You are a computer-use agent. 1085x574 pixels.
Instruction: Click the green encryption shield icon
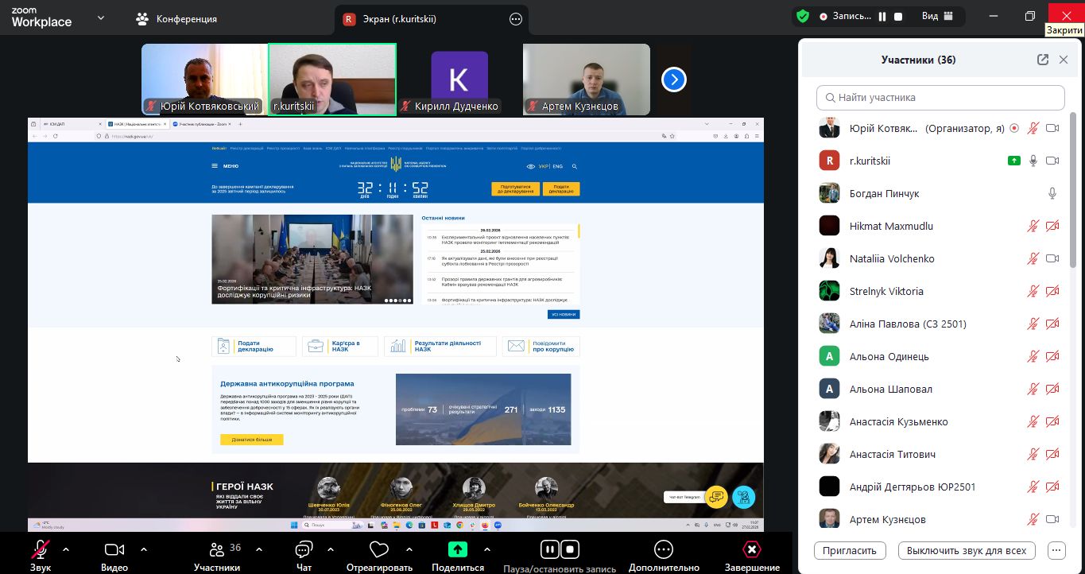point(804,17)
